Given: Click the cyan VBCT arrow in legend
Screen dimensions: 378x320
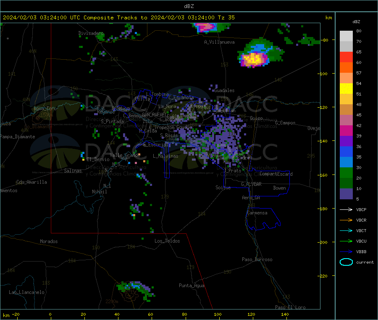Looking at the screenshot, I should [346, 230].
